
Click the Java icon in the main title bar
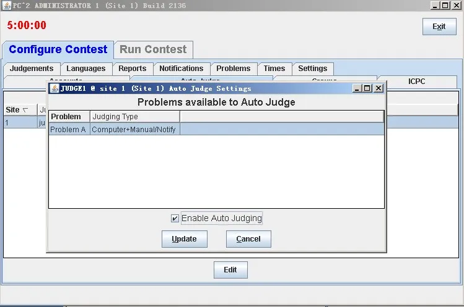tap(7, 6)
